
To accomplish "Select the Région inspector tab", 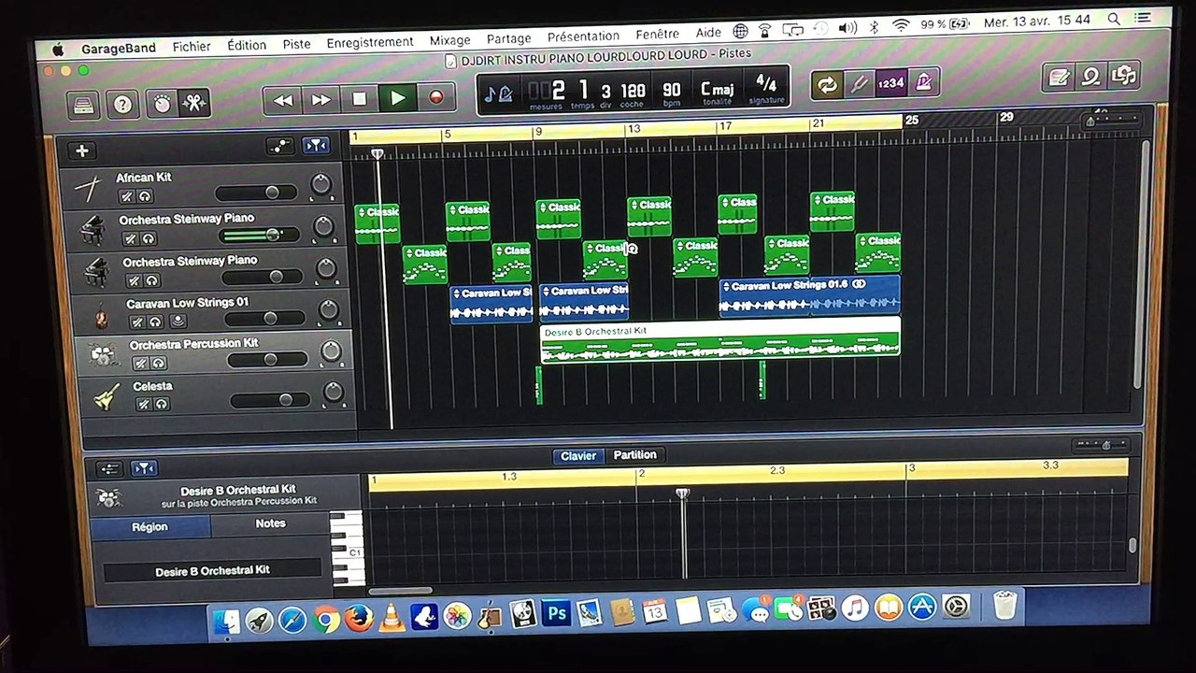I will coord(149,527).
